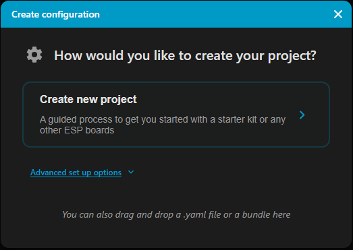Click the word 'configuration' in the dialog title

71,15
